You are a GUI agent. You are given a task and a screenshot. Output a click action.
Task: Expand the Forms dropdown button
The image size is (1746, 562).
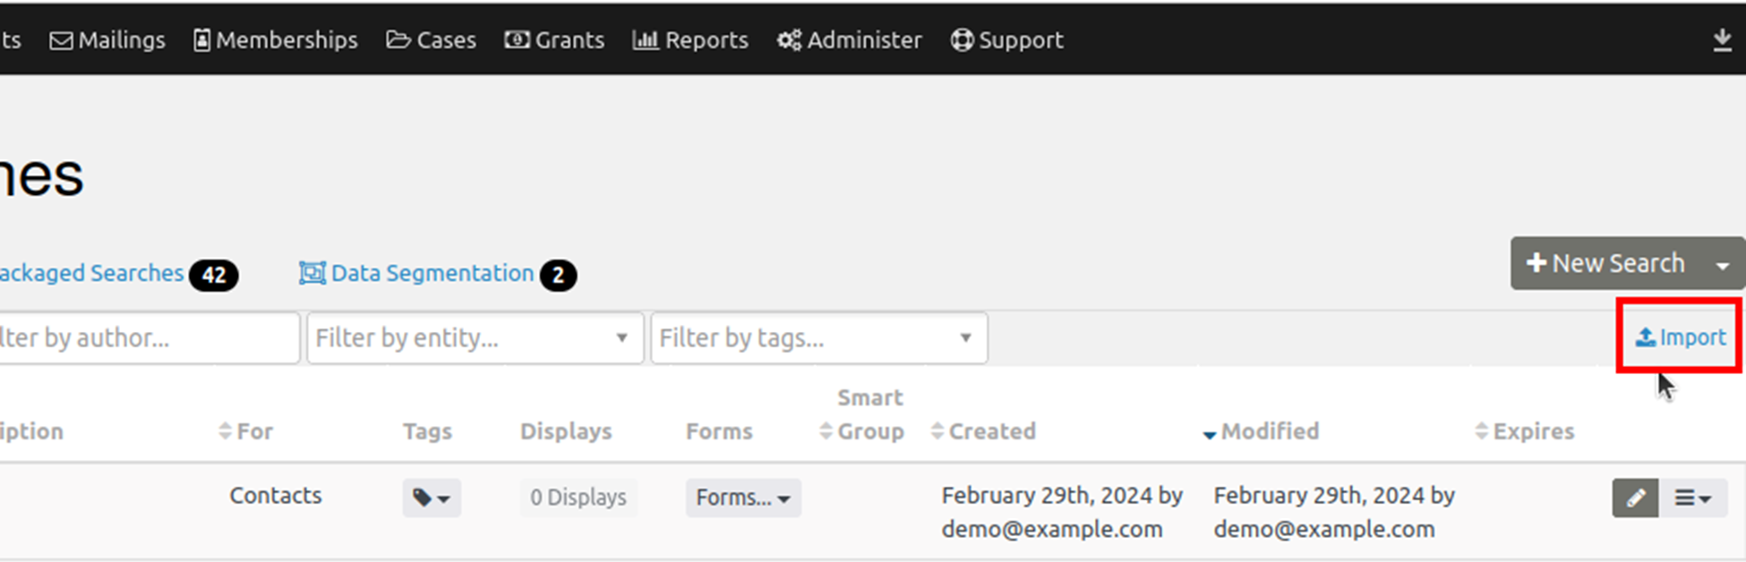743,498
